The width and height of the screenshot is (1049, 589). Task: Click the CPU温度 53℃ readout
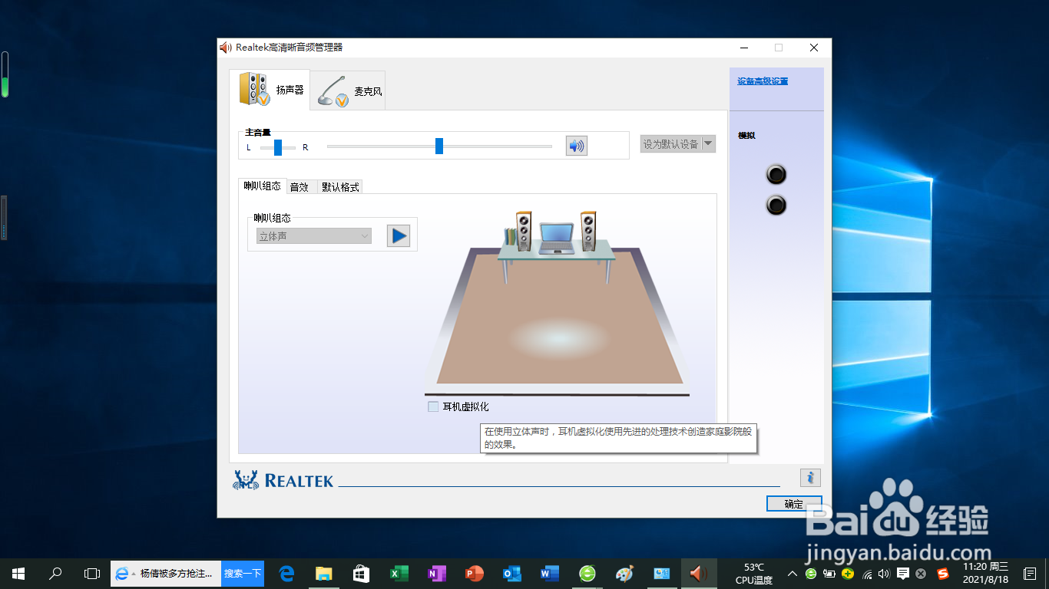pos(754,574)
